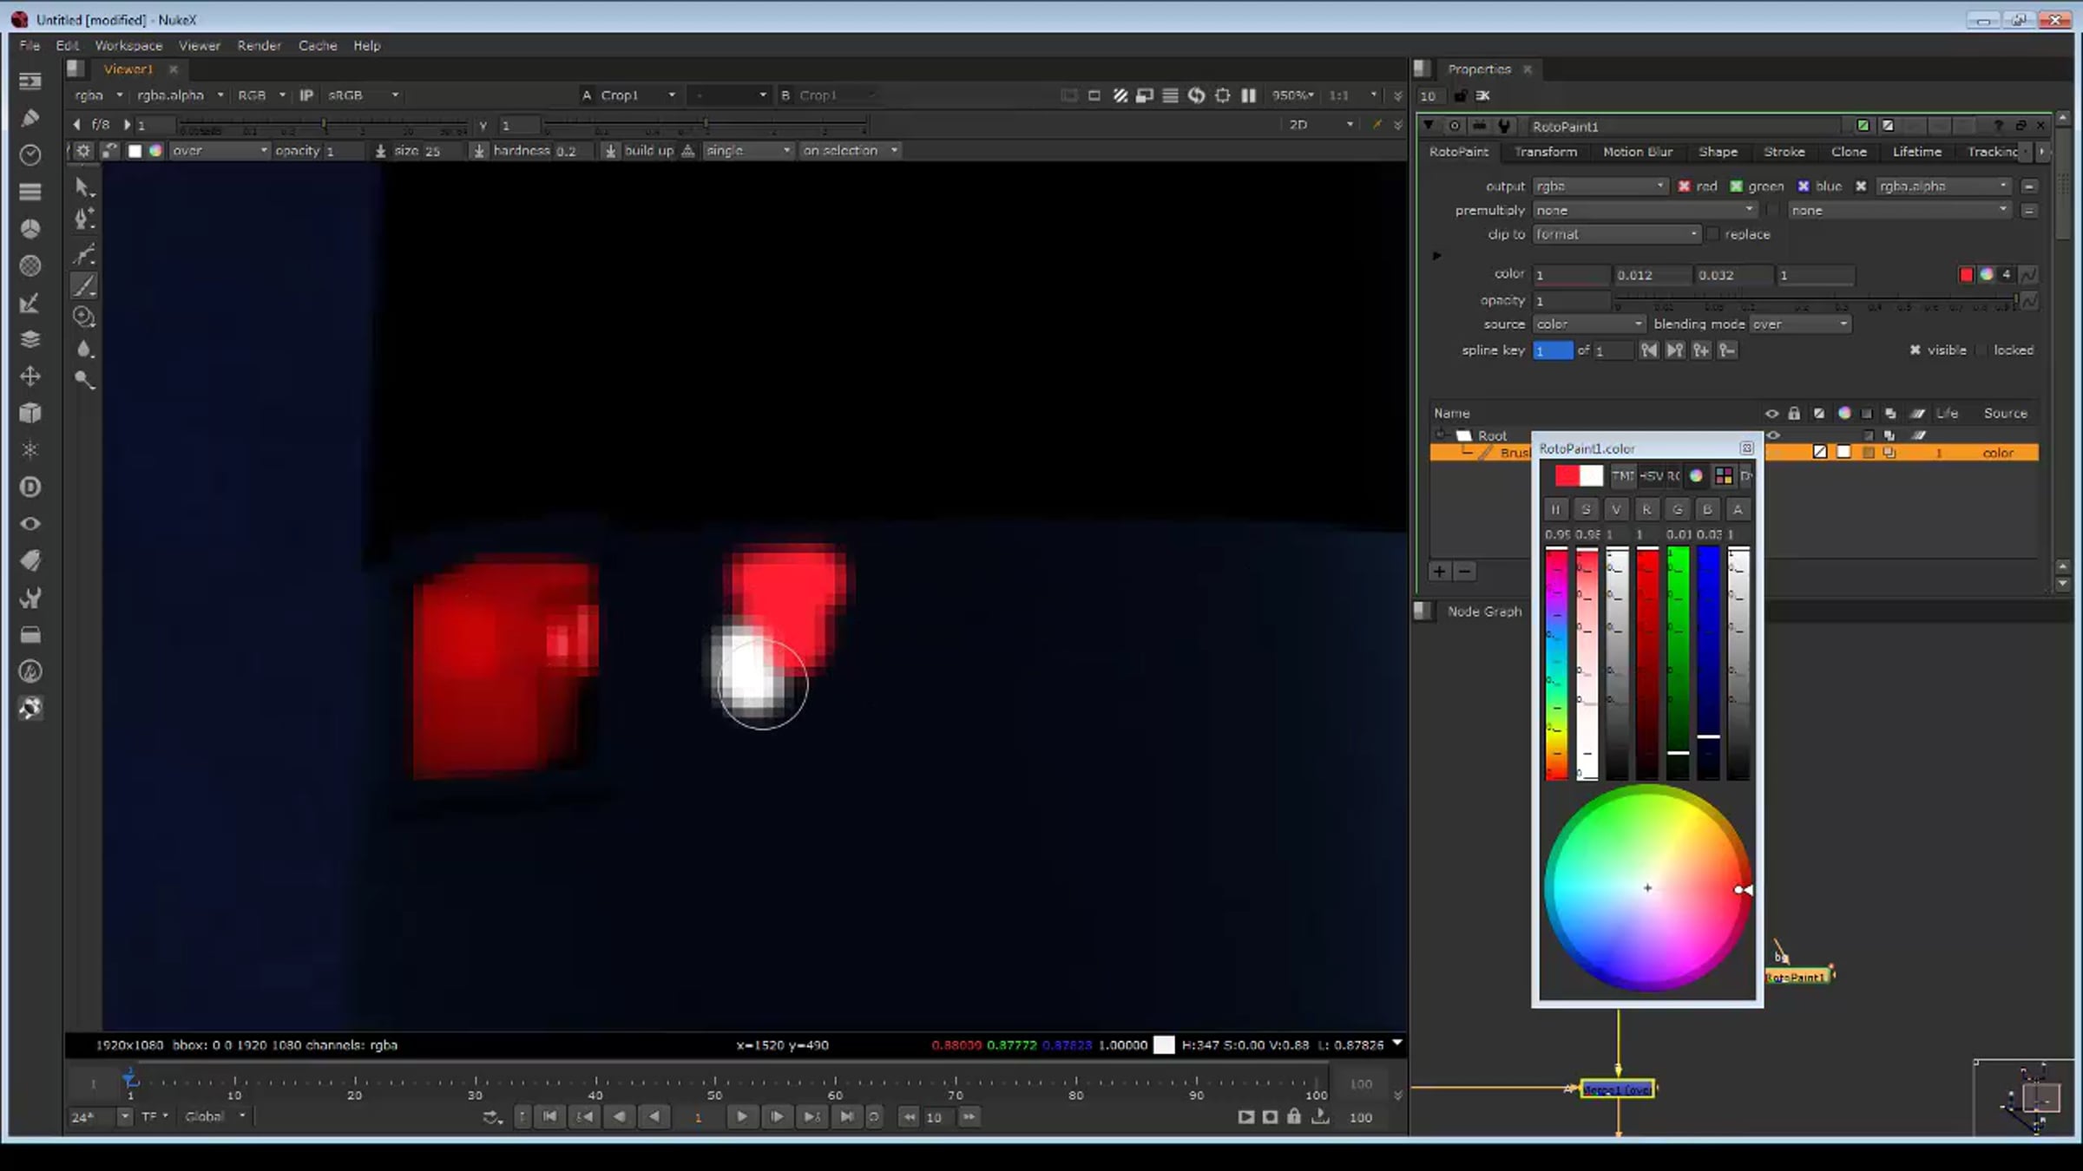Toggle the visible checkbox
2083x1171 pixels.
(x=1915, y=350)
